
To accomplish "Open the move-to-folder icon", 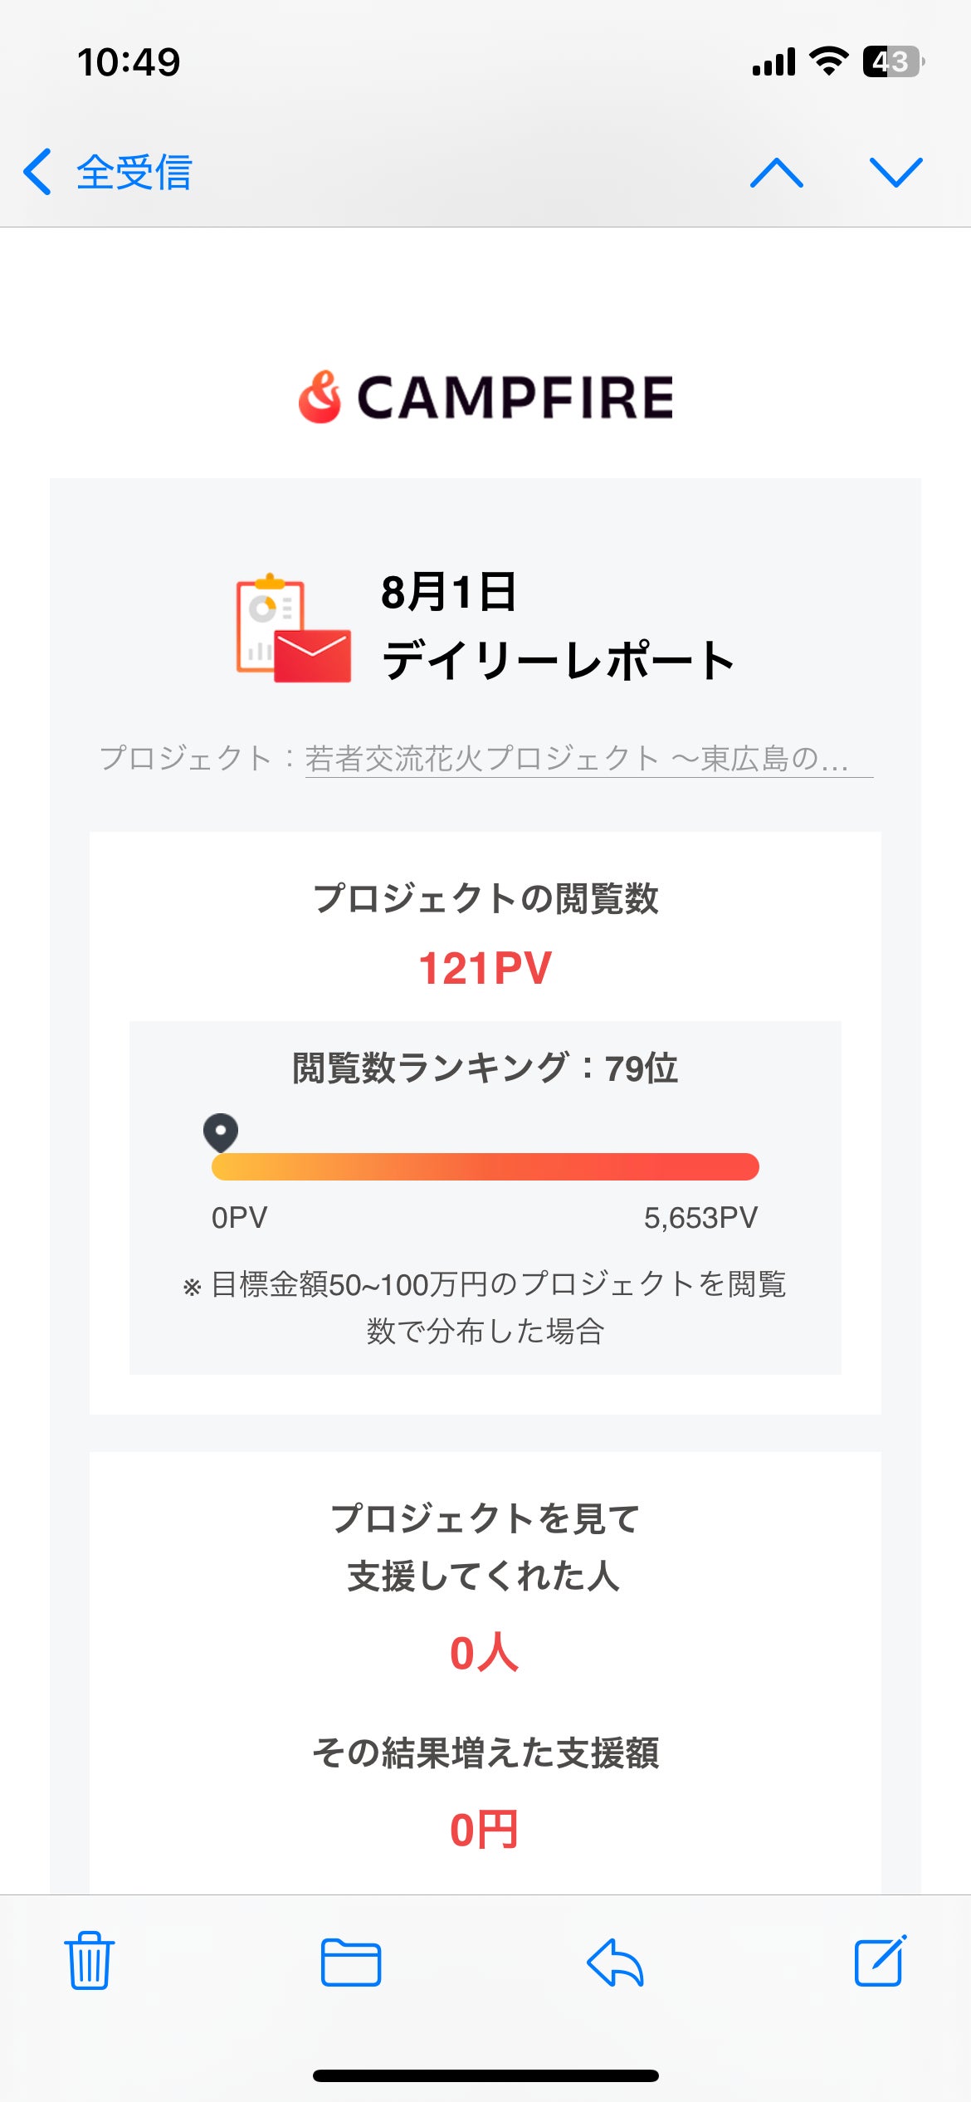I will coord(350,1963).
